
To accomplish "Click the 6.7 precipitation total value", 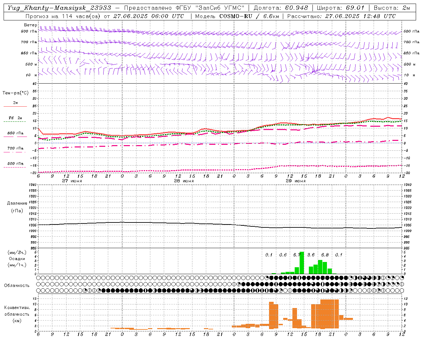I will (x=297, y=255).
